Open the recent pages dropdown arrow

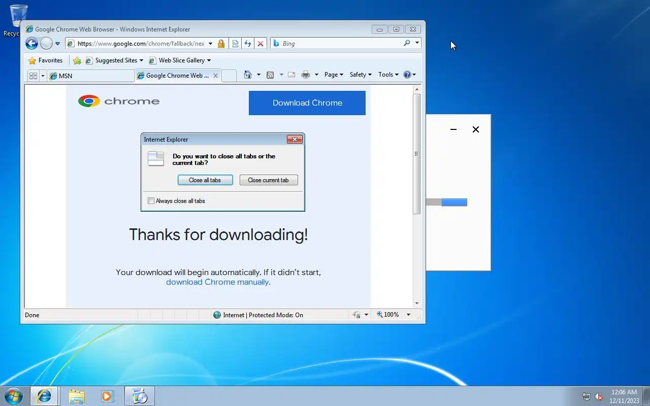tap(57, 44)
